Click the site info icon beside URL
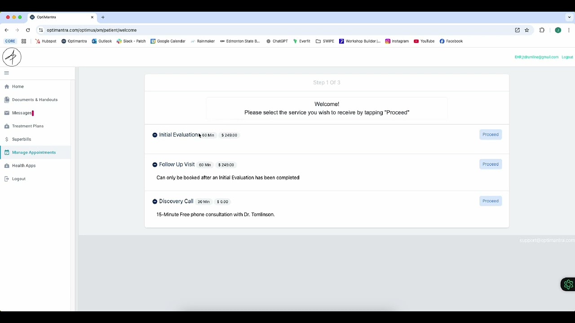This screenshot has height=323, width=575. pos(41,30)
